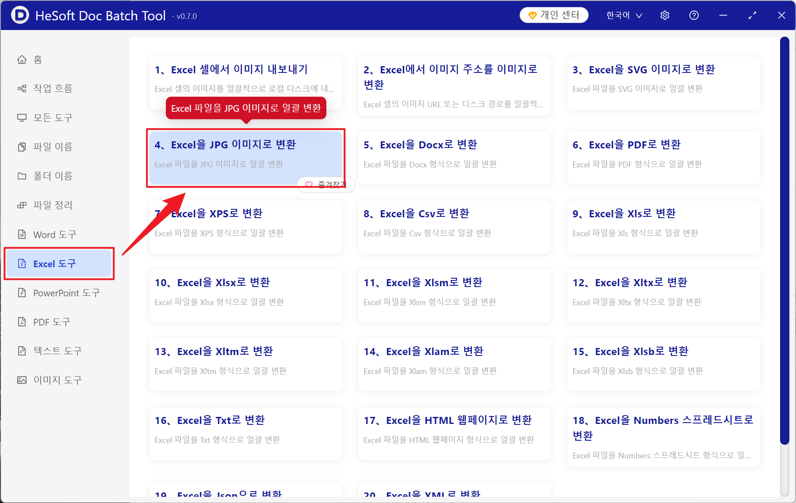Open tool 12, Excel을 Xltx로 변환
Image resolution: width=796 pixels, height=503 pixels.
point(663,295)
